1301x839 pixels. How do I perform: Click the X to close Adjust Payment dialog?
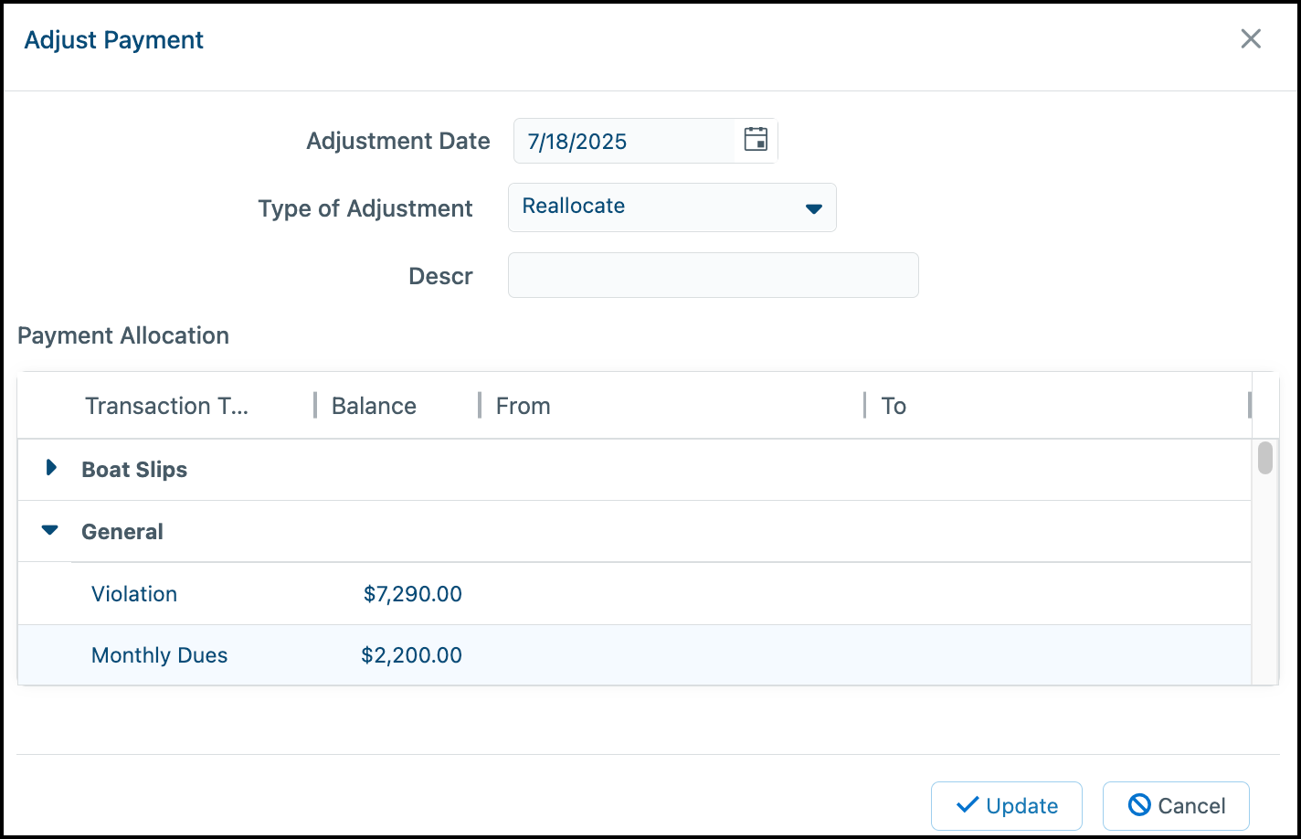coord(1251,38)
